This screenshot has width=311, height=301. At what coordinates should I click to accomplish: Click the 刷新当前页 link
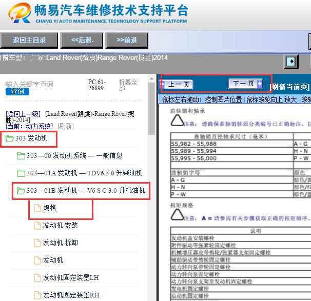pyautogui.click(x=289, y=87)
